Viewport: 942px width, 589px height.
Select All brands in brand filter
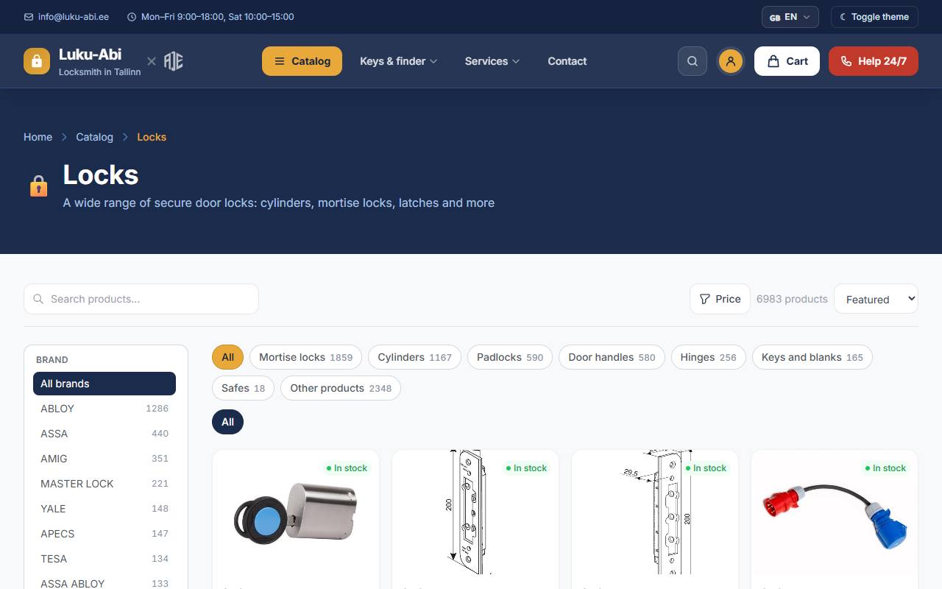point(105,384)
